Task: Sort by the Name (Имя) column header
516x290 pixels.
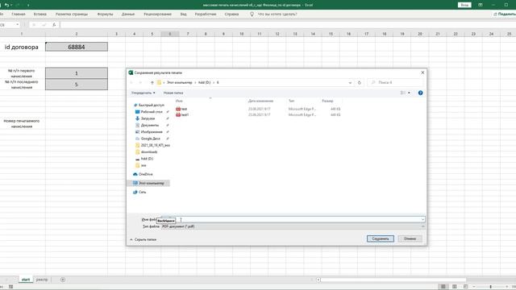Action: click(179, 101)
